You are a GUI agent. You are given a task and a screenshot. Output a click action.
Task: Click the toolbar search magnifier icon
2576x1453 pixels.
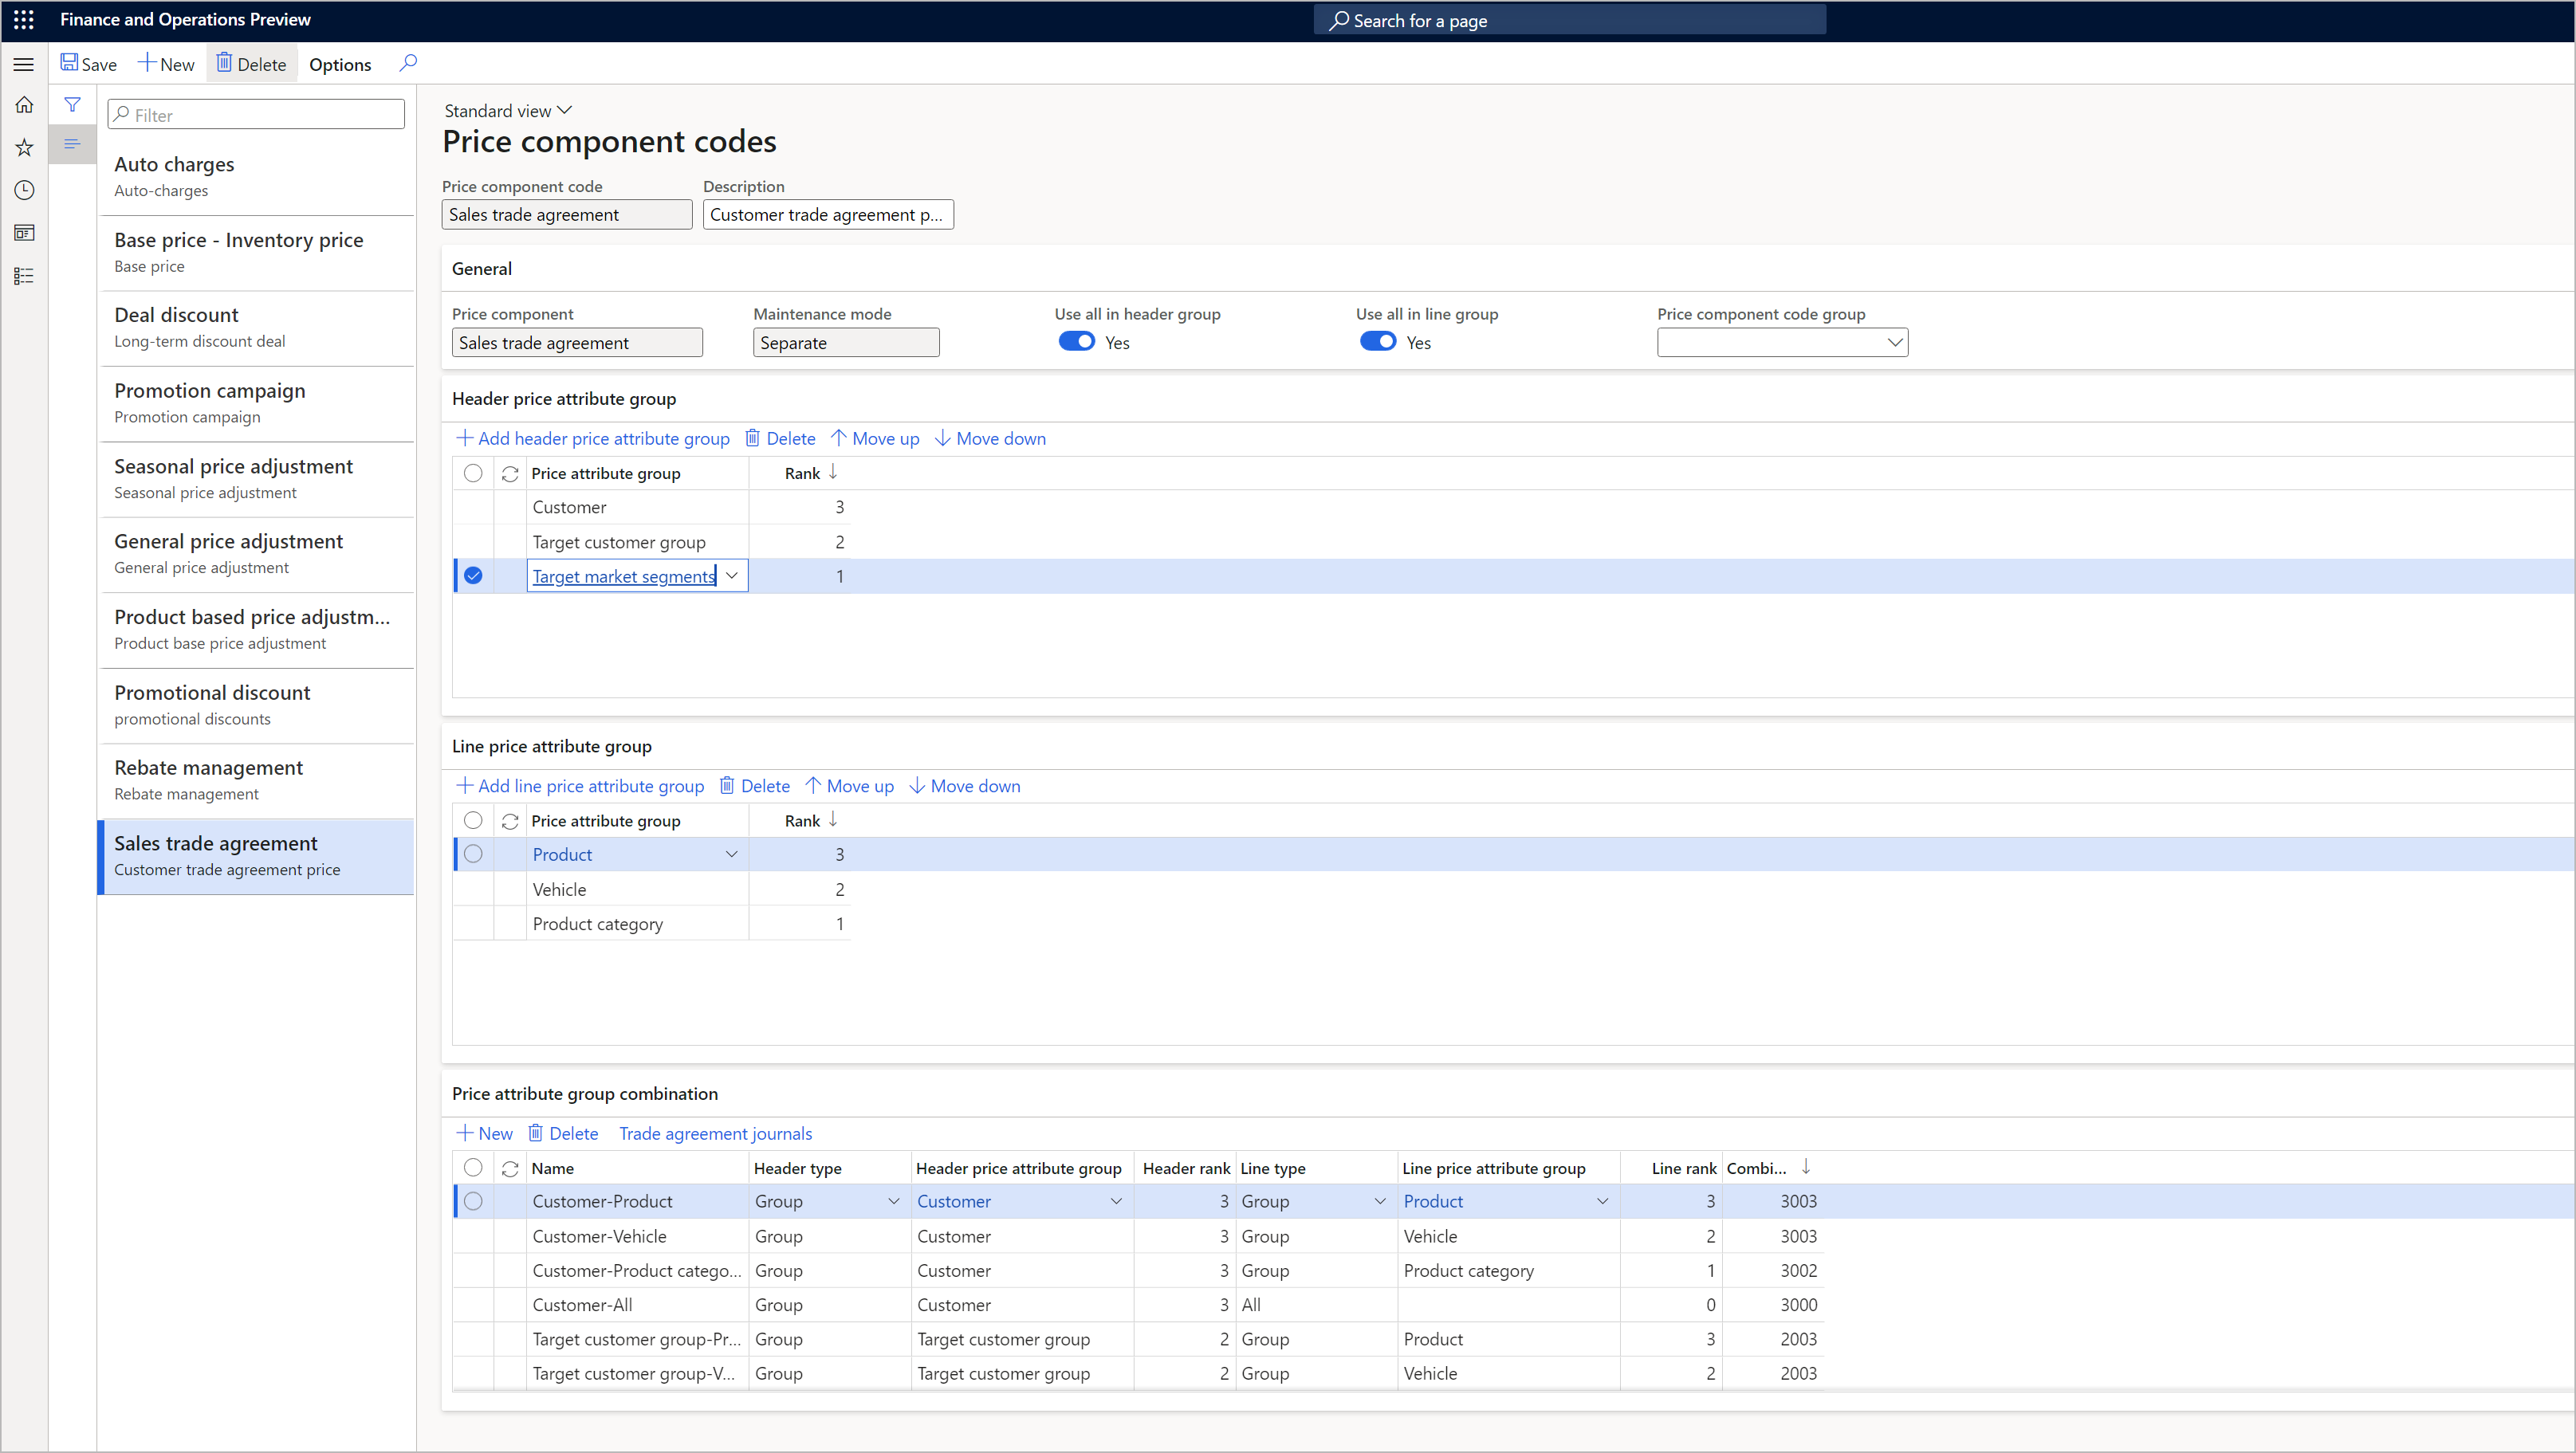click(408, 63)
